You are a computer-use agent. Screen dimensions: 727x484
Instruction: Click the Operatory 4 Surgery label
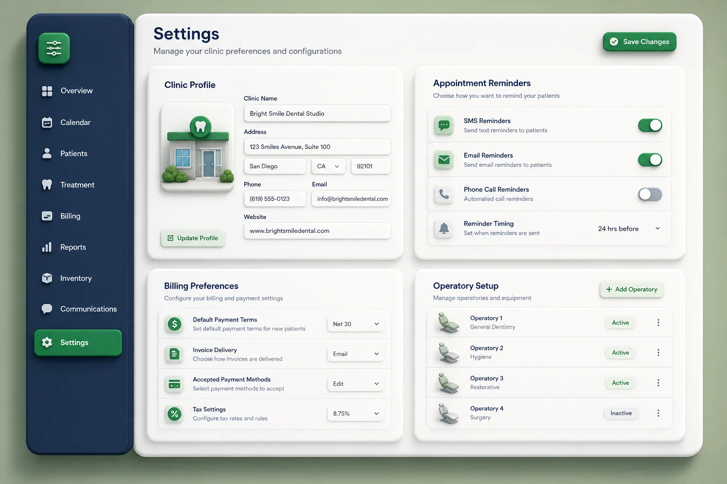480,417
